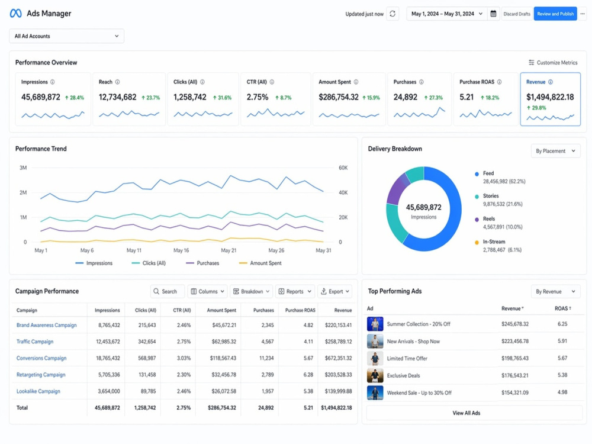Viewport: 592px width, 444px height.
Task: Show info tooltip for Purchase ROAS
Action: pyautogui.click(x=499, y=82)
